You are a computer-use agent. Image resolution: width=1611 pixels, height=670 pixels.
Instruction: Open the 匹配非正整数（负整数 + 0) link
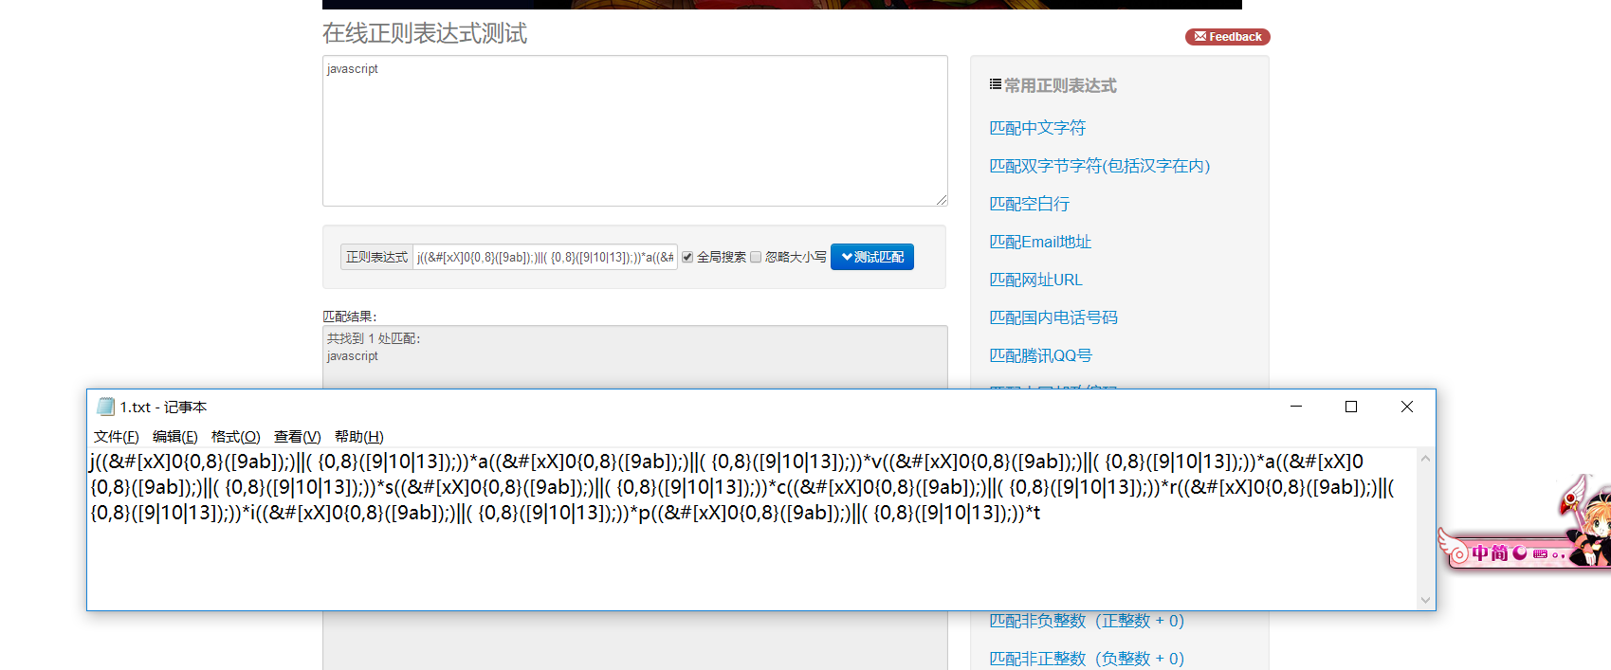click(1087, 659)
